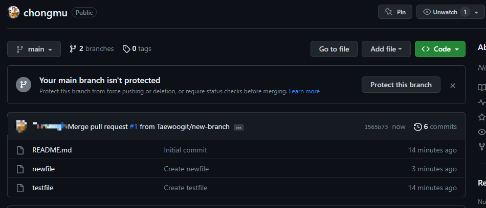Screen dimensions: 486x208
Task: Click Protect this branch button
Action: [401, 85]
